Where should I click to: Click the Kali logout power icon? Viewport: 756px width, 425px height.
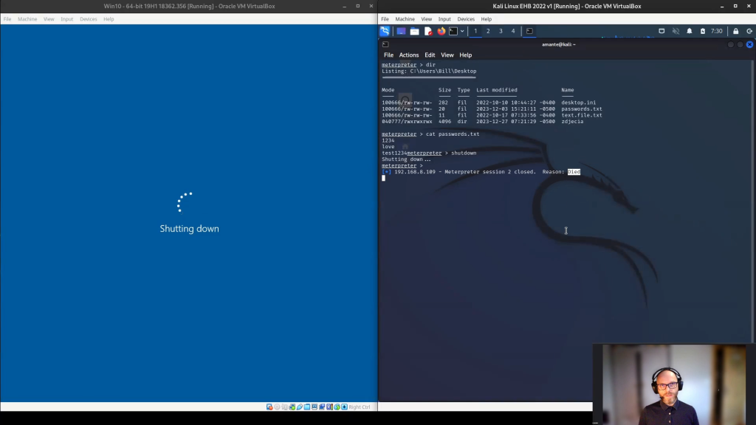748,31
